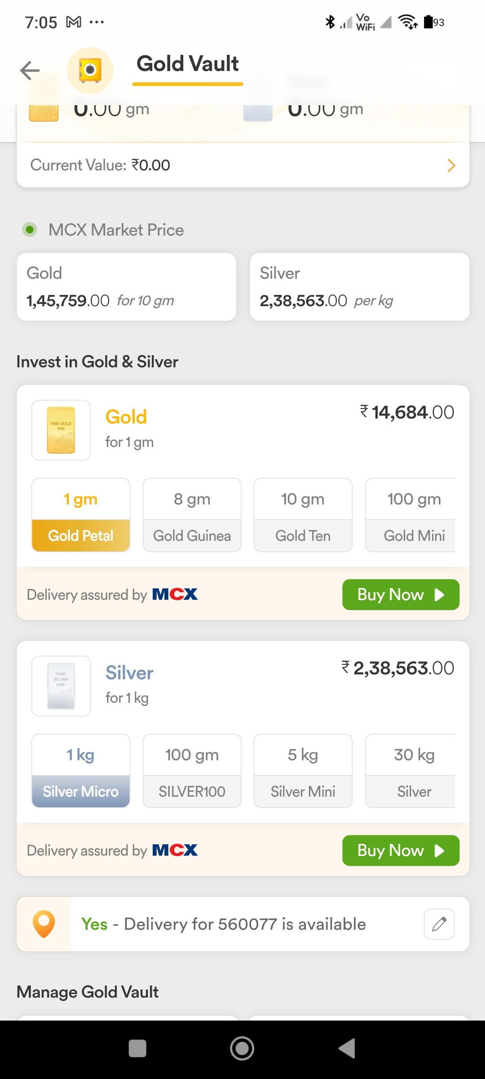485x1079 pixels.
Task: Pick the 30 kg Silver option
Action: (410, 771)
